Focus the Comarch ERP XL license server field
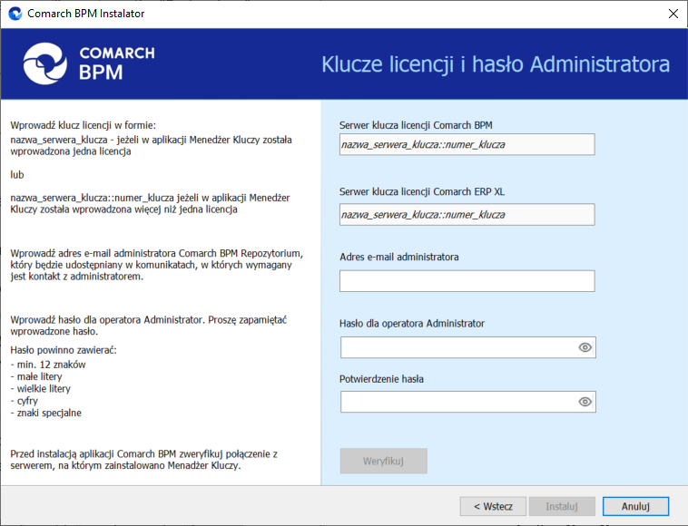This screenshot has width=688, height=526. 467,215
